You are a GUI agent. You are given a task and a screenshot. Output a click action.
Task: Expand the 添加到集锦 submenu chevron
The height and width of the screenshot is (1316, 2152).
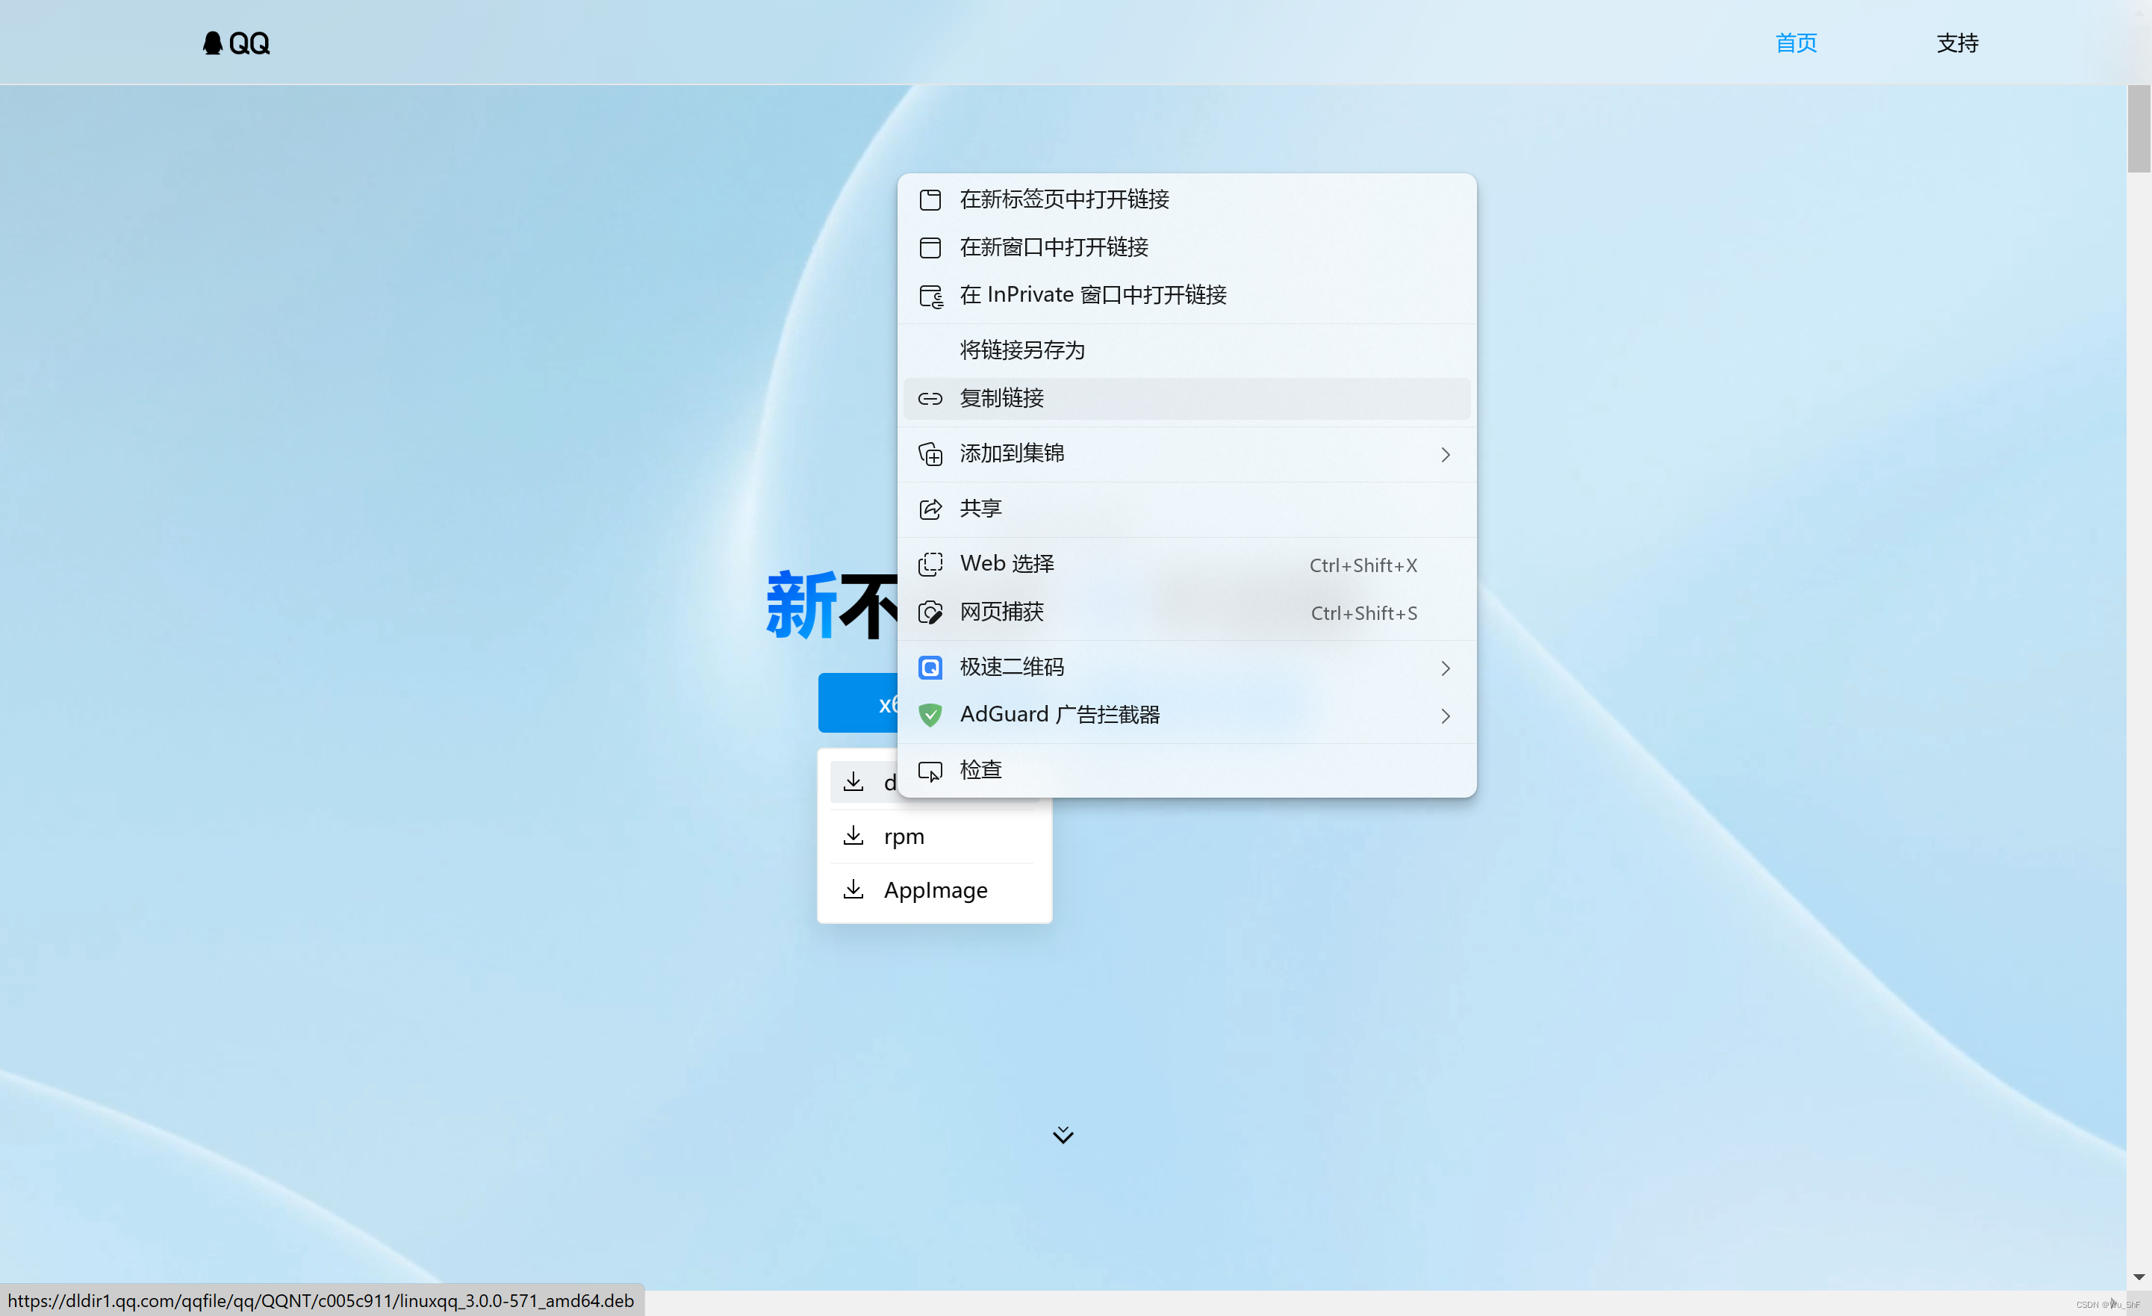click(1446, 454)
